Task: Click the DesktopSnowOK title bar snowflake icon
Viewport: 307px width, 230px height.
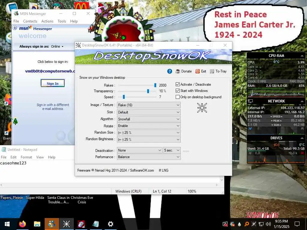Action: (78, 45)
